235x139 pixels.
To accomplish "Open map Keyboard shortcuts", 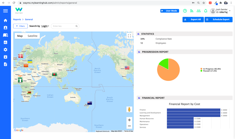I will point(103,131).
